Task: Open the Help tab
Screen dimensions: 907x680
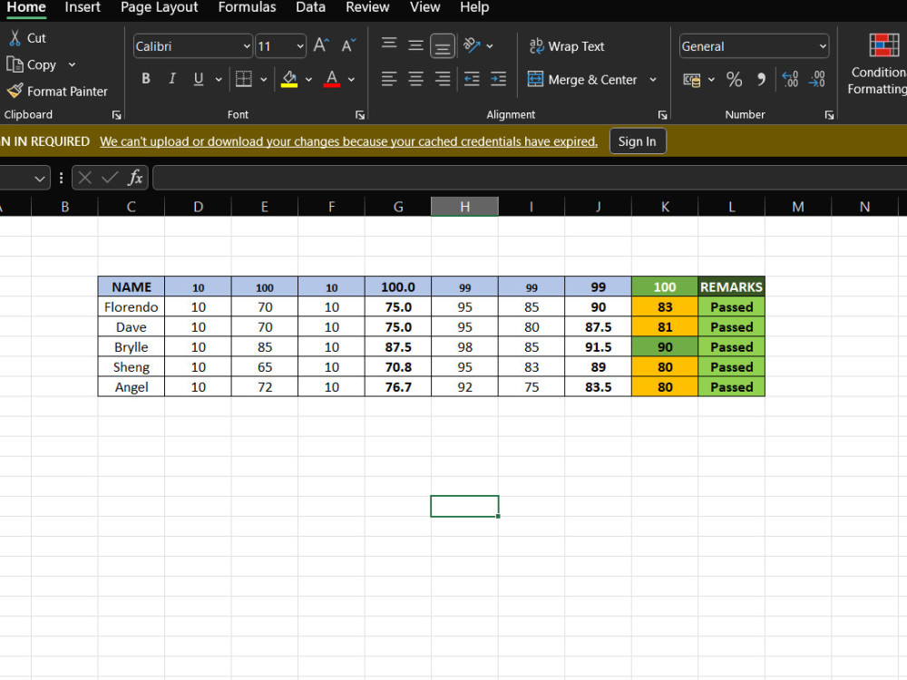Action: (474, 7)
